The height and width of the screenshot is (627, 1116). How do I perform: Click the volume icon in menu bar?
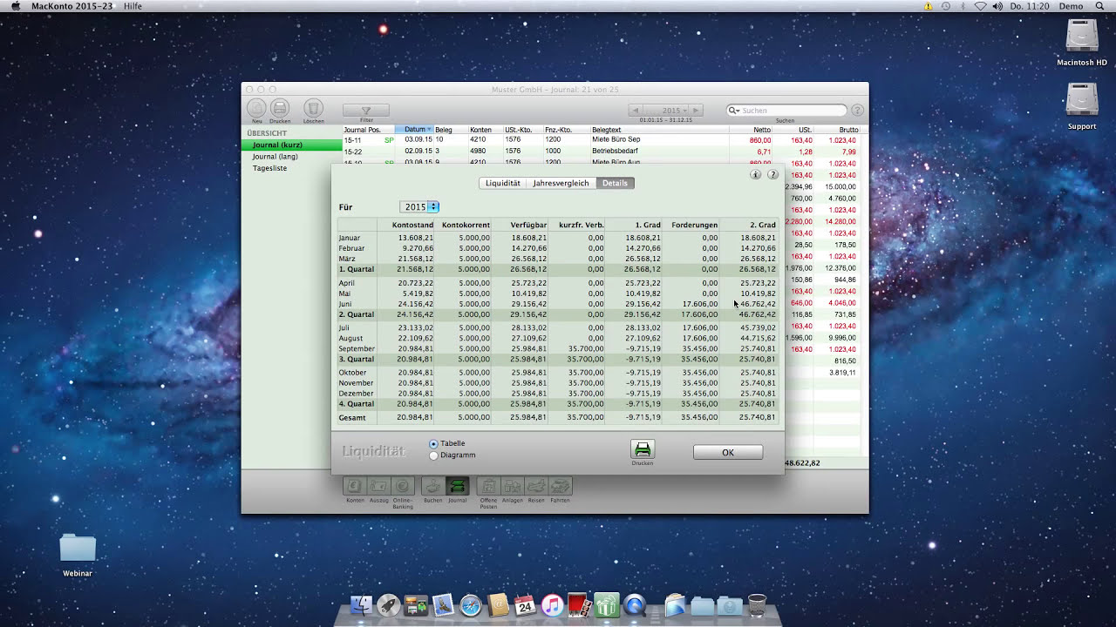coord(997,6)
